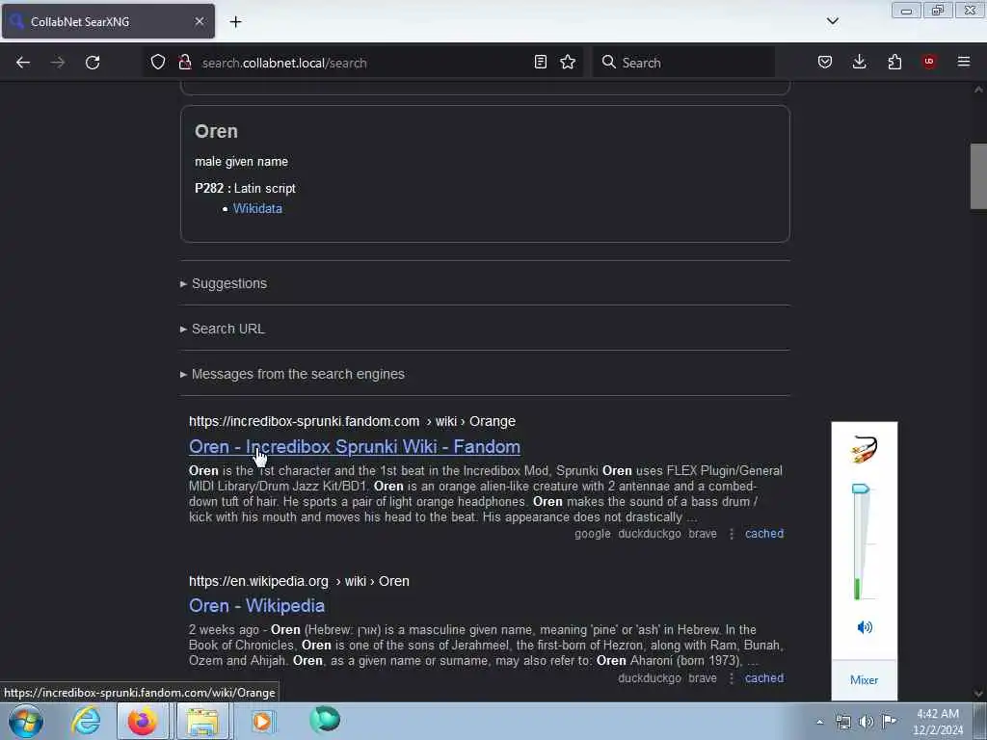Open Action Center flag icon
Viewport: 987px width, 740px height.
click(889, 722)
